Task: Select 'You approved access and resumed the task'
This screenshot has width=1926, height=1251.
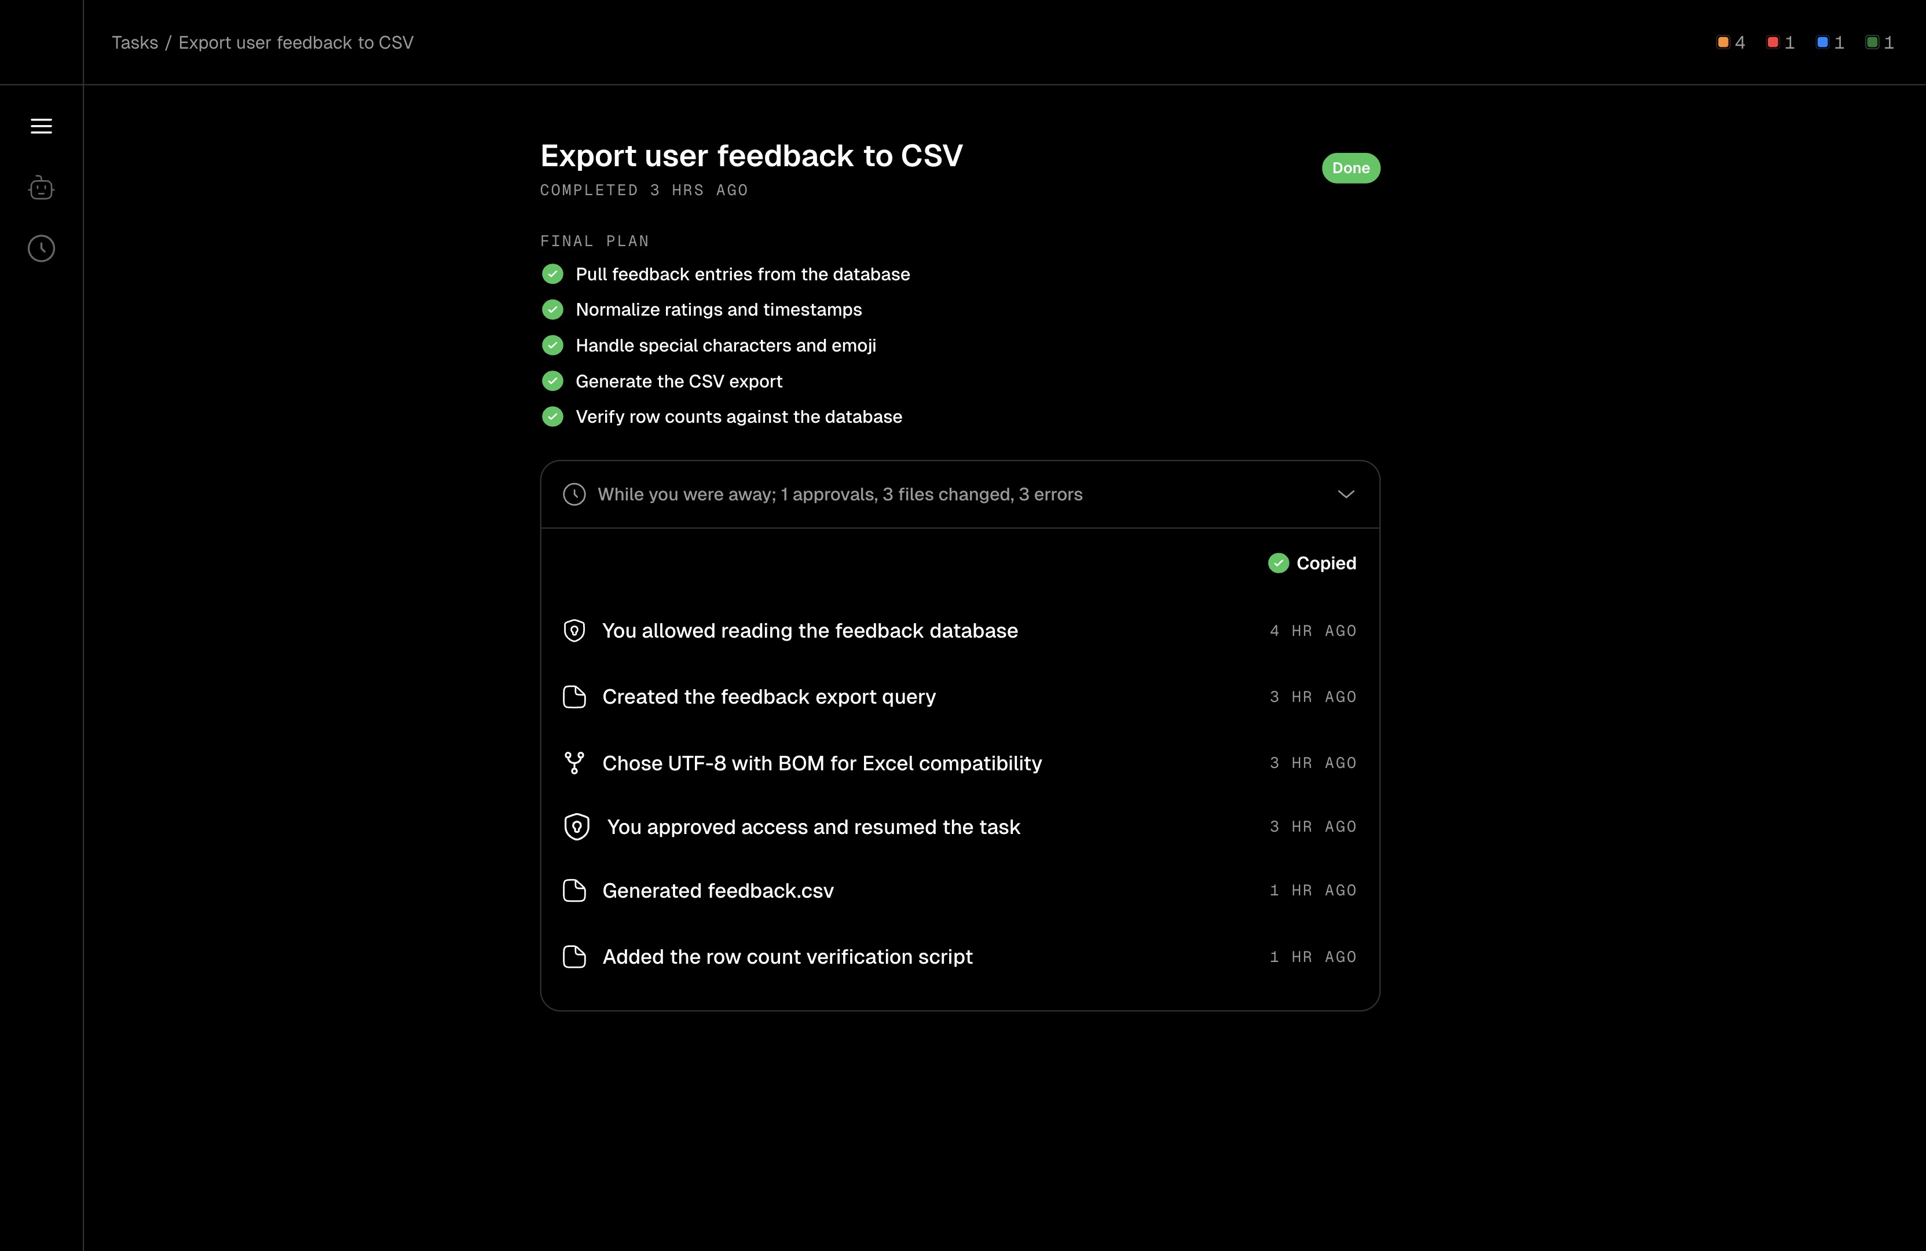Action: click(813, 827)
